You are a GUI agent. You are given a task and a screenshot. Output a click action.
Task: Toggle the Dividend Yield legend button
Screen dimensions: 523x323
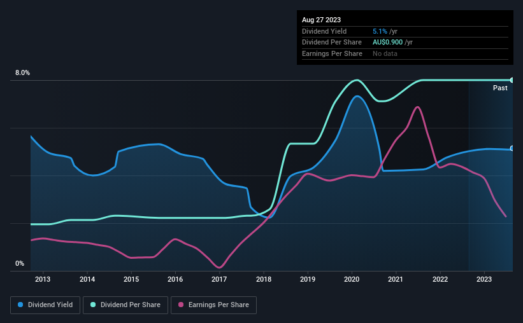click(45, 305)
